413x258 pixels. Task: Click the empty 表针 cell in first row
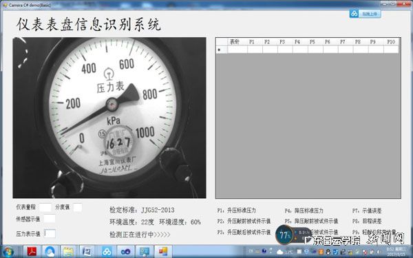[237, 50]
